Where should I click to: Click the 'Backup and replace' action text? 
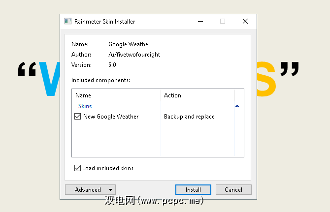click(189, 117)
